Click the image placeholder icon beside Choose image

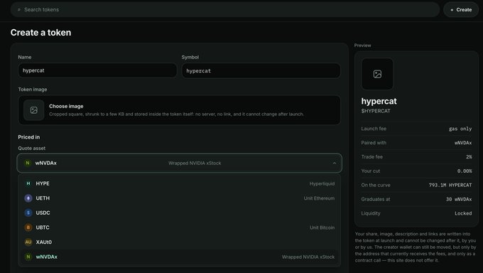click(34, 110)
